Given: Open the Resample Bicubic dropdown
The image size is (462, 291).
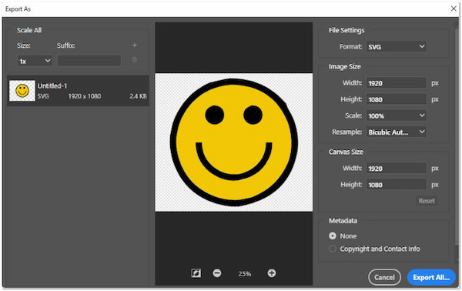Looking at the screenshot, I should (x=396, y=132).
